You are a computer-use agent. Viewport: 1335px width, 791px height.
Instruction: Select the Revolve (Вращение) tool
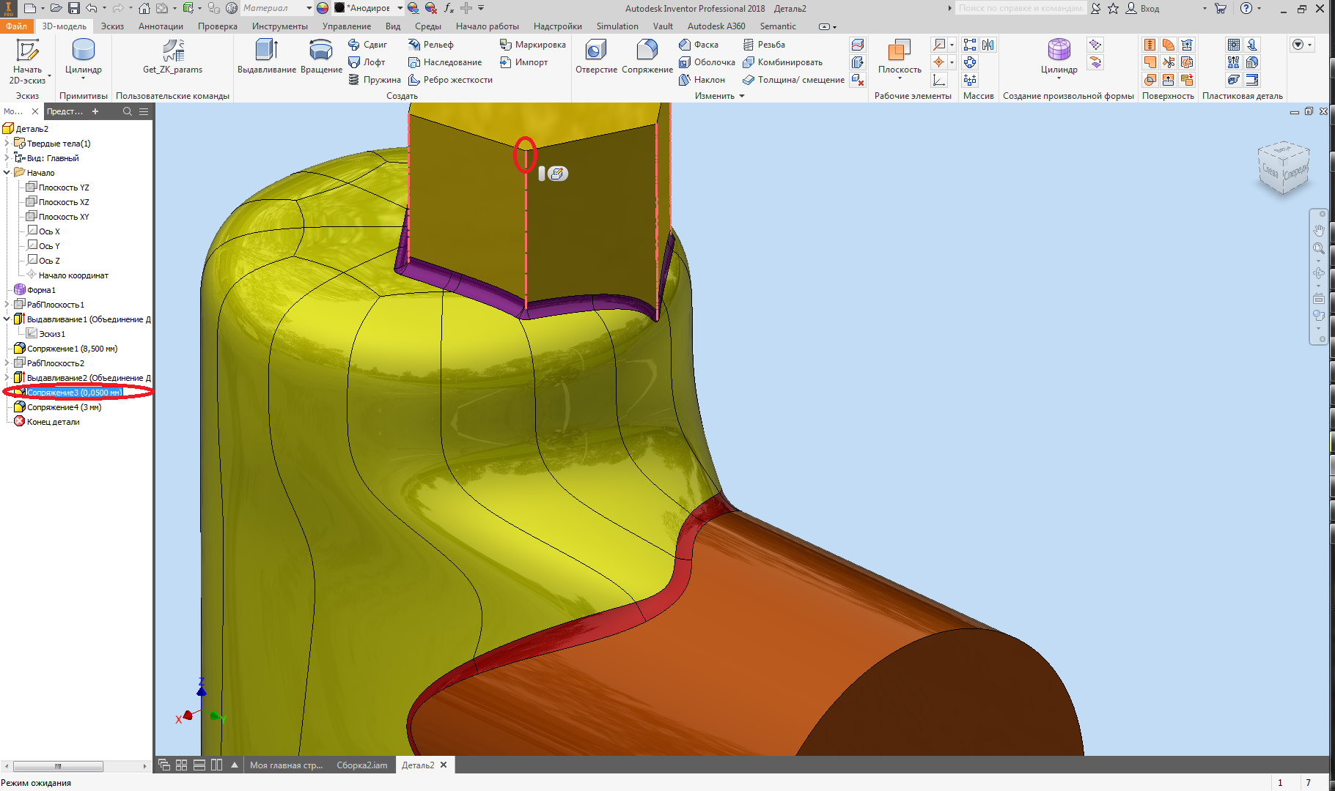click(x=321, y=57)
